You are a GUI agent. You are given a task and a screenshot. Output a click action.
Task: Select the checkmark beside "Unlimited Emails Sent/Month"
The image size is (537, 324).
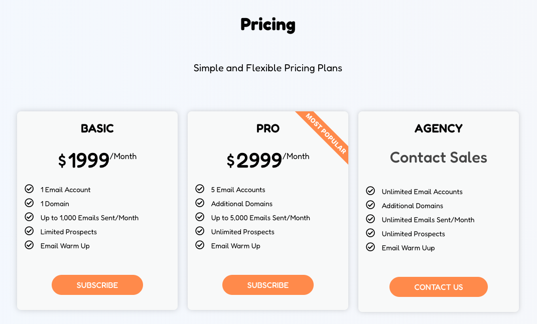pyautogui.click(x=370, y=219)
